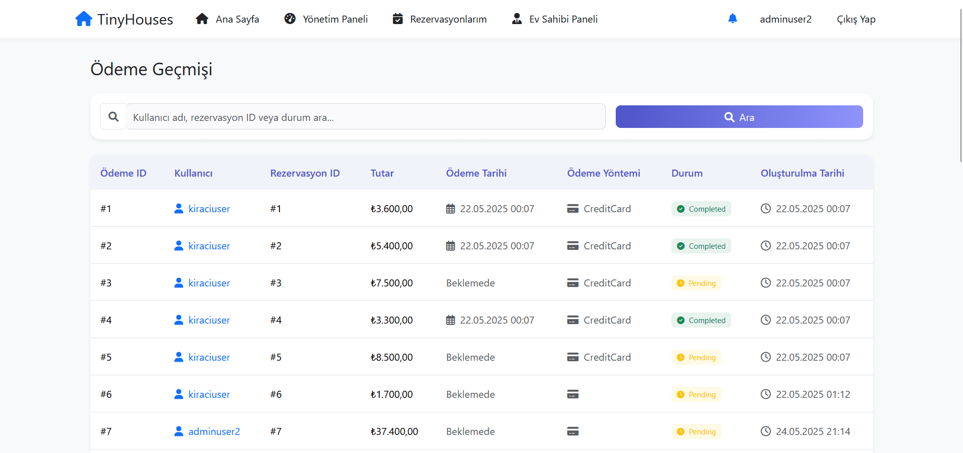The image size is (963, 453).
Task: Click the credit card icon in row #6
Action: point(573,394)
